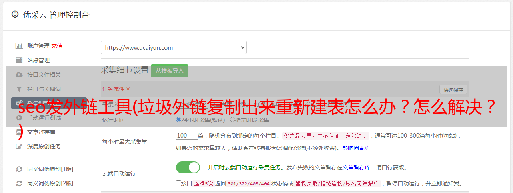Expand the 影响因素 link
The width and height of the screenshot is (513, 193).
coord(355,148)
